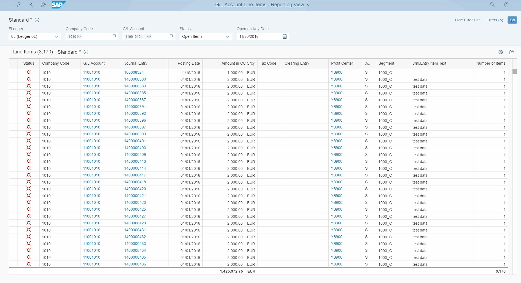The height and width of the screenshot is (283, 521).
Task: Click the back navigation arrow
Action: coord(31,5)
